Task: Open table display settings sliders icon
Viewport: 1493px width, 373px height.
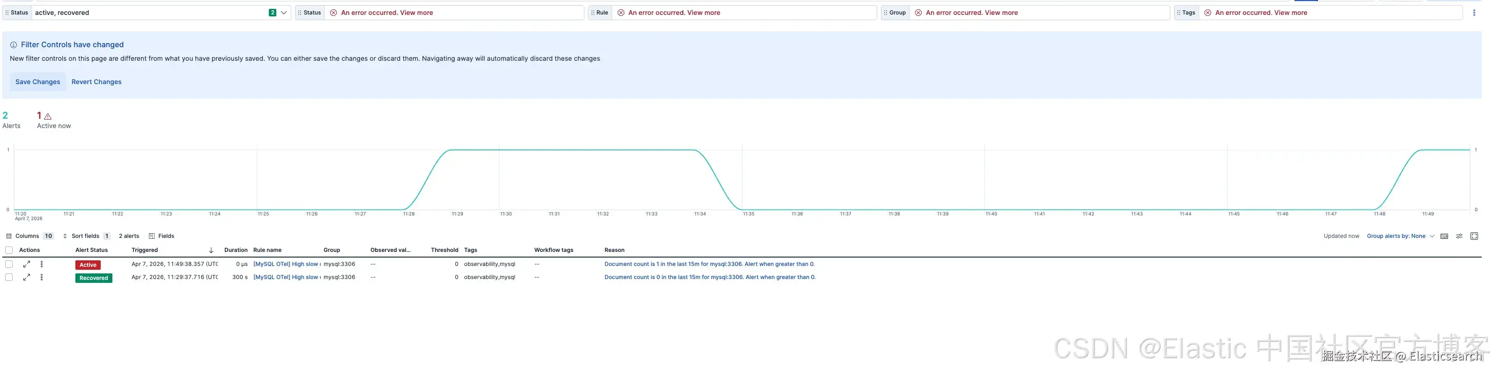Action: 1459,236
